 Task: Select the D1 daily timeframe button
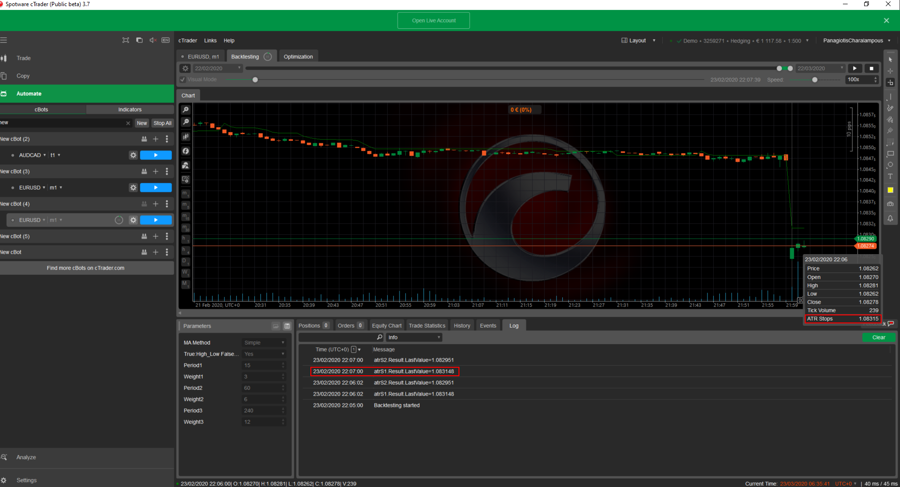click(185, 261)
